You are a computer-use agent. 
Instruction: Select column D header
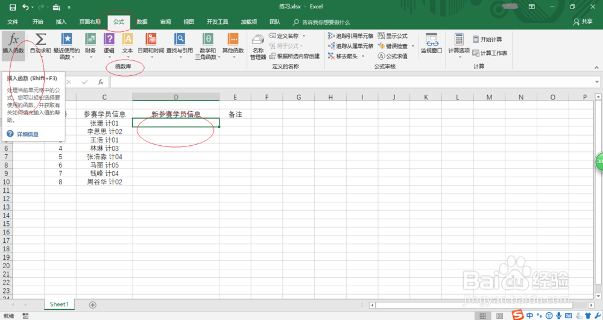coord(175,97)
